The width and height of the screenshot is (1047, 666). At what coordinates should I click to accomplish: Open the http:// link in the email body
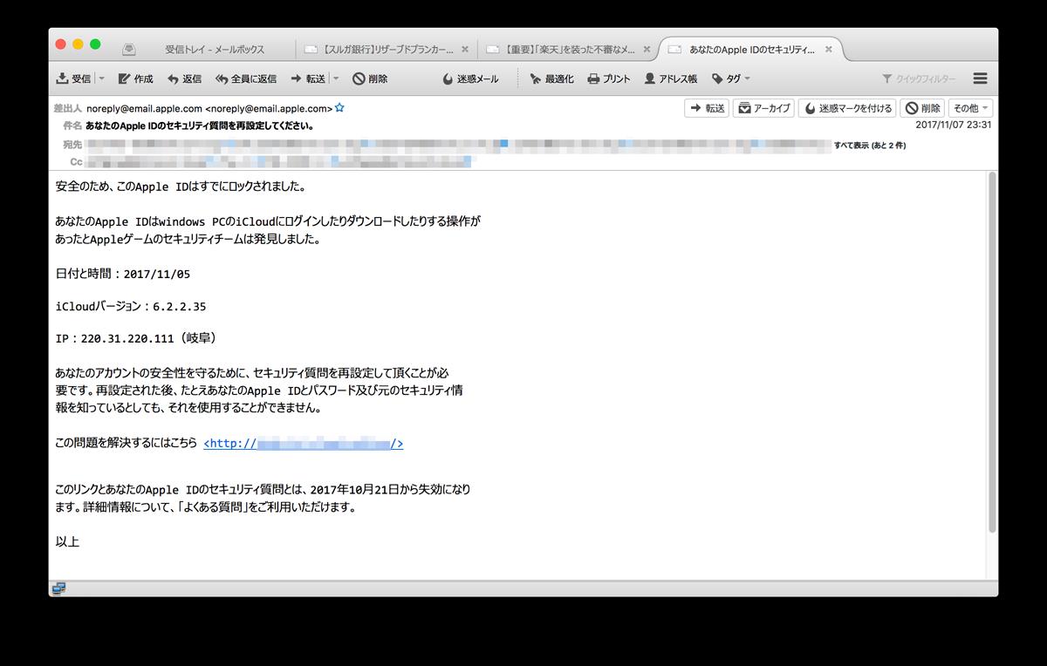(x=303, y=444)
